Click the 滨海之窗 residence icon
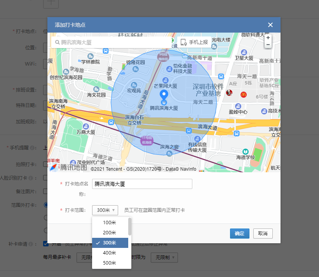 tap(169, 154)
